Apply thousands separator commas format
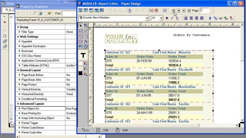The image size is (246, 138). pos(221,18)
